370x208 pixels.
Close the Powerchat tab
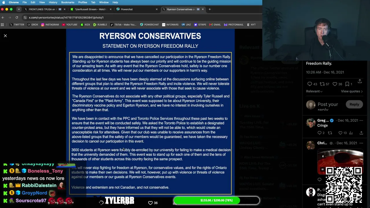[157, 9]
